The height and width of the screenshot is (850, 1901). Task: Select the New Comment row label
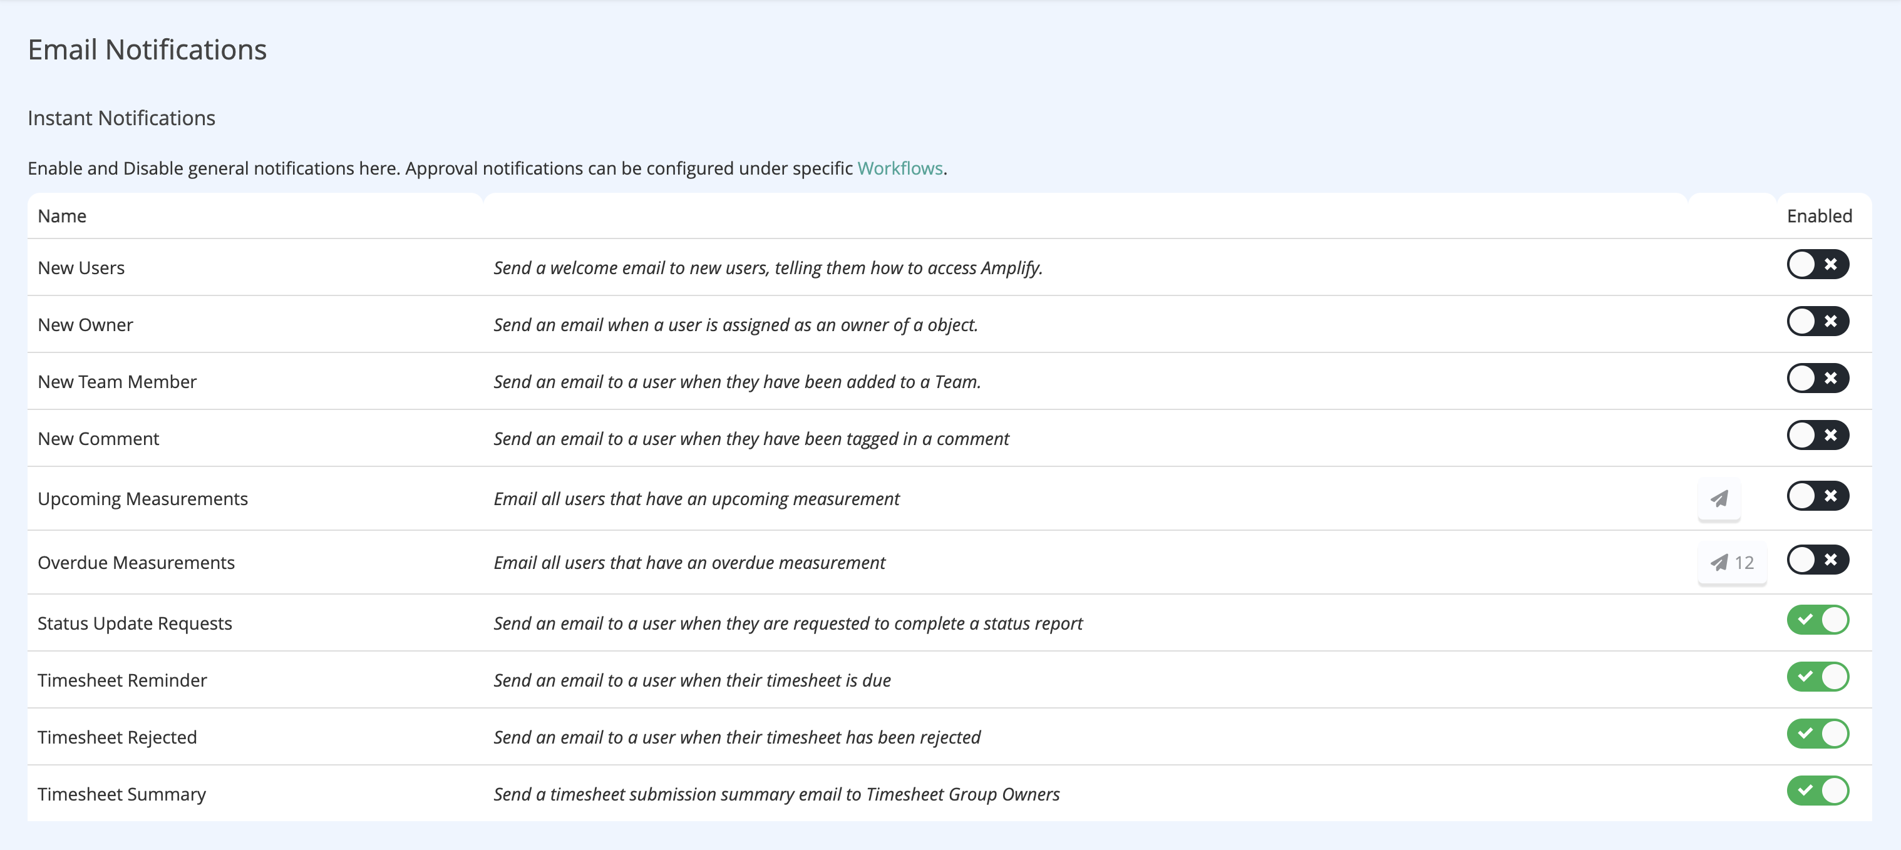tap(98, 438)
